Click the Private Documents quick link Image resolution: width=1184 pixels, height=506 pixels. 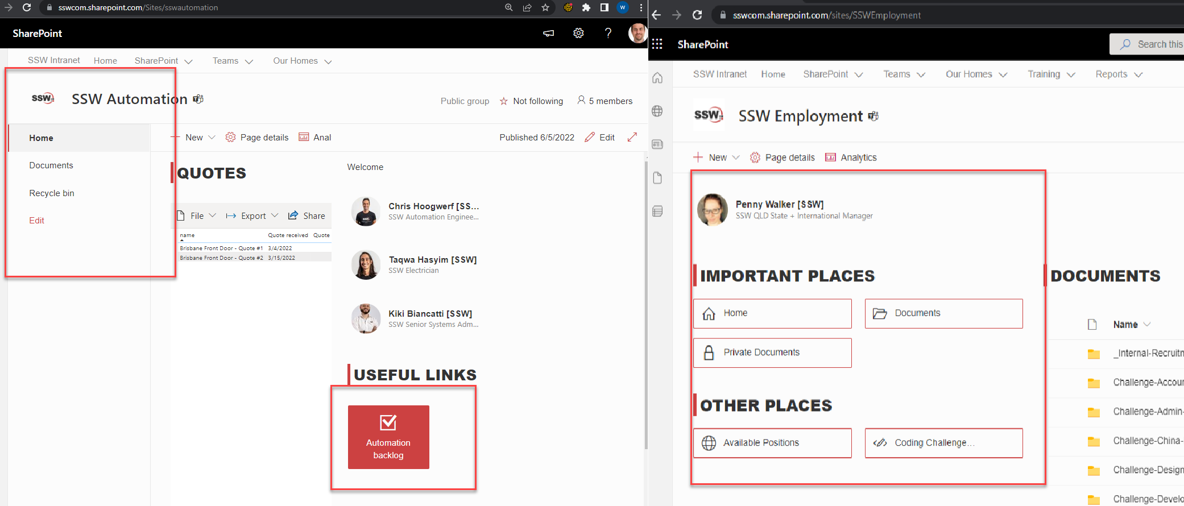[772, 352]
